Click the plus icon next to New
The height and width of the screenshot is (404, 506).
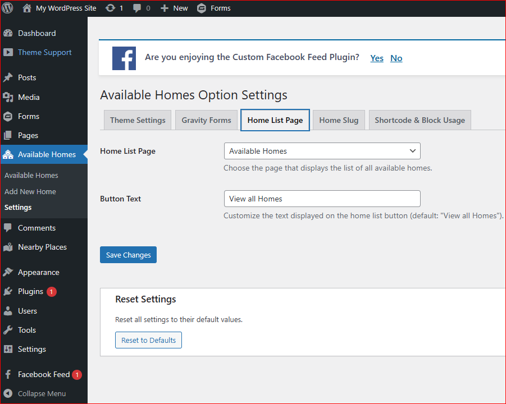[x=165, y=8]
